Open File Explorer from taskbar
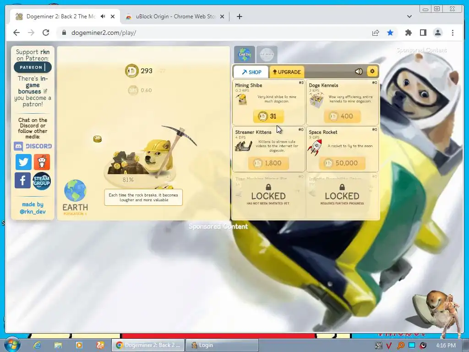The image size is (469, 352). pyautogui.click(x=58, y=345)
